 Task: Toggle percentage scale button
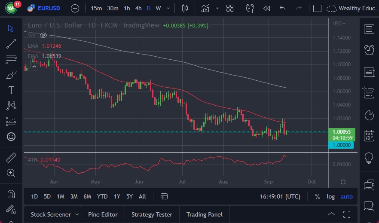317,196
